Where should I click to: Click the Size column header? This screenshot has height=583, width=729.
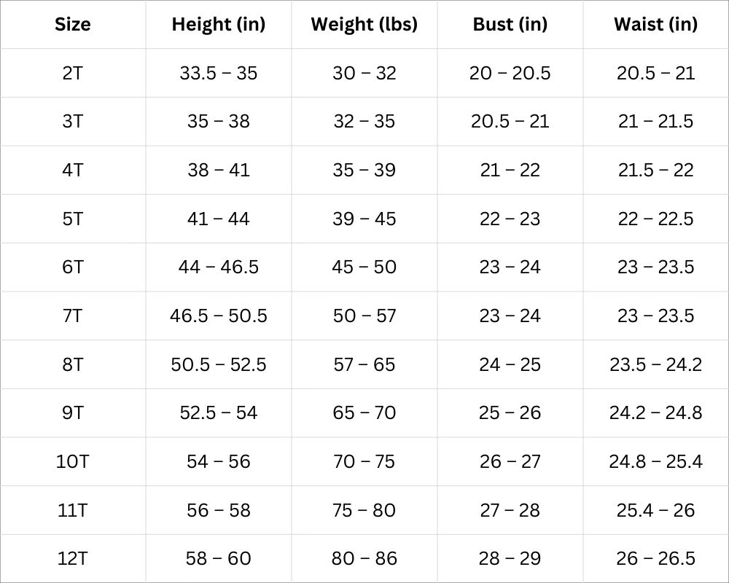point(73,24)
